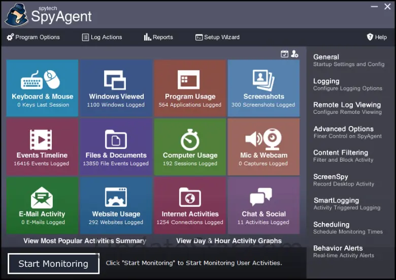Open the Mic & Webcam tile
The width and height of the screenshot is (396, 280).
(263, 147)
